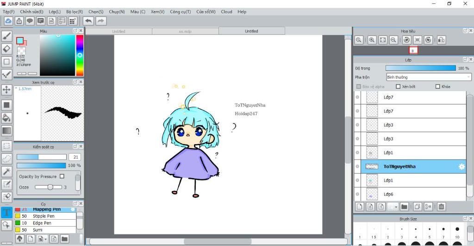Add a layer folder
The width and height of the screenshot is (474, 246).
(404, 206)
